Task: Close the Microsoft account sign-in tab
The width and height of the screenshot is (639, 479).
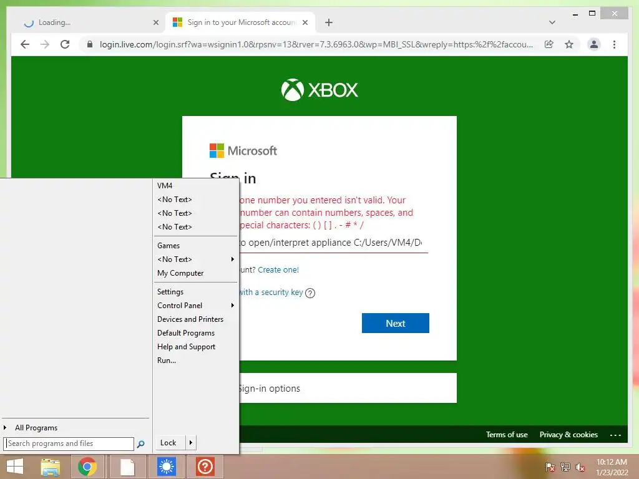Action: click(x=305, y=22)
